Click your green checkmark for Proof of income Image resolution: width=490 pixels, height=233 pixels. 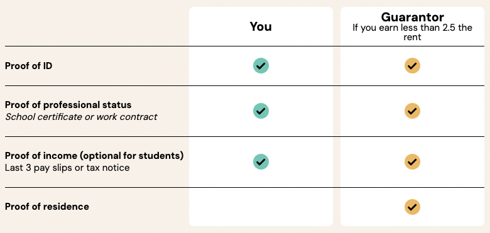click(261, 162)
